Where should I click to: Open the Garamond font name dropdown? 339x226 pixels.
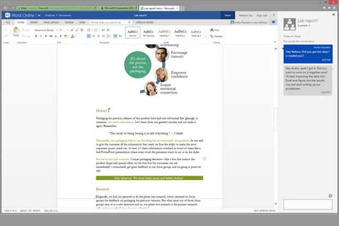tap(57, 30)
